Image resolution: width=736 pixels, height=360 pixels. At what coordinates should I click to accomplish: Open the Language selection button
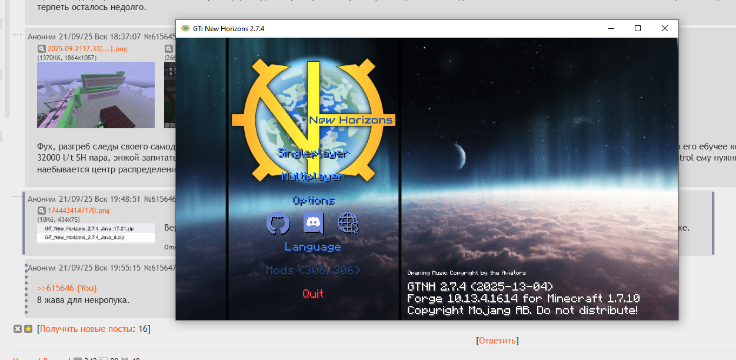[x=313, y=247]
